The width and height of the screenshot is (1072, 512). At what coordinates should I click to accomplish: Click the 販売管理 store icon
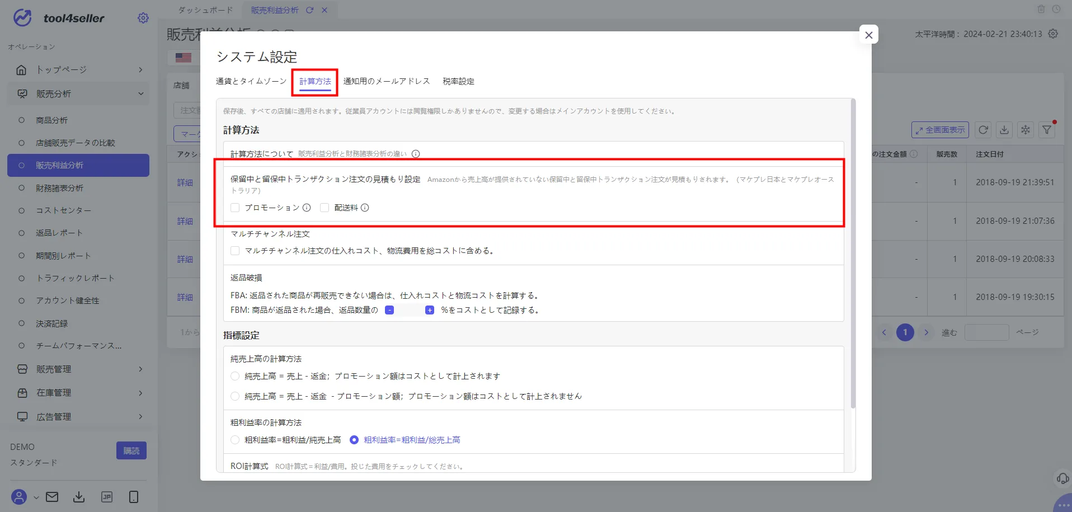[22, 369]
